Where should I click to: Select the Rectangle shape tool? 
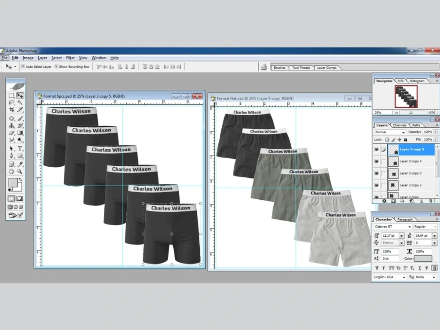(20, 155)
